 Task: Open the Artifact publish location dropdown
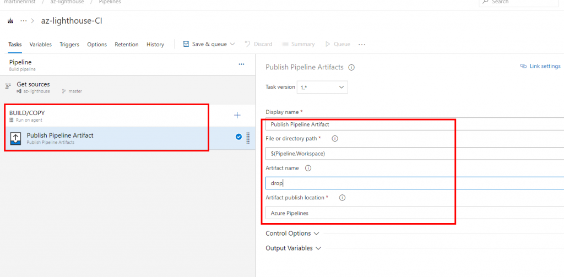(x=415, y=213)
